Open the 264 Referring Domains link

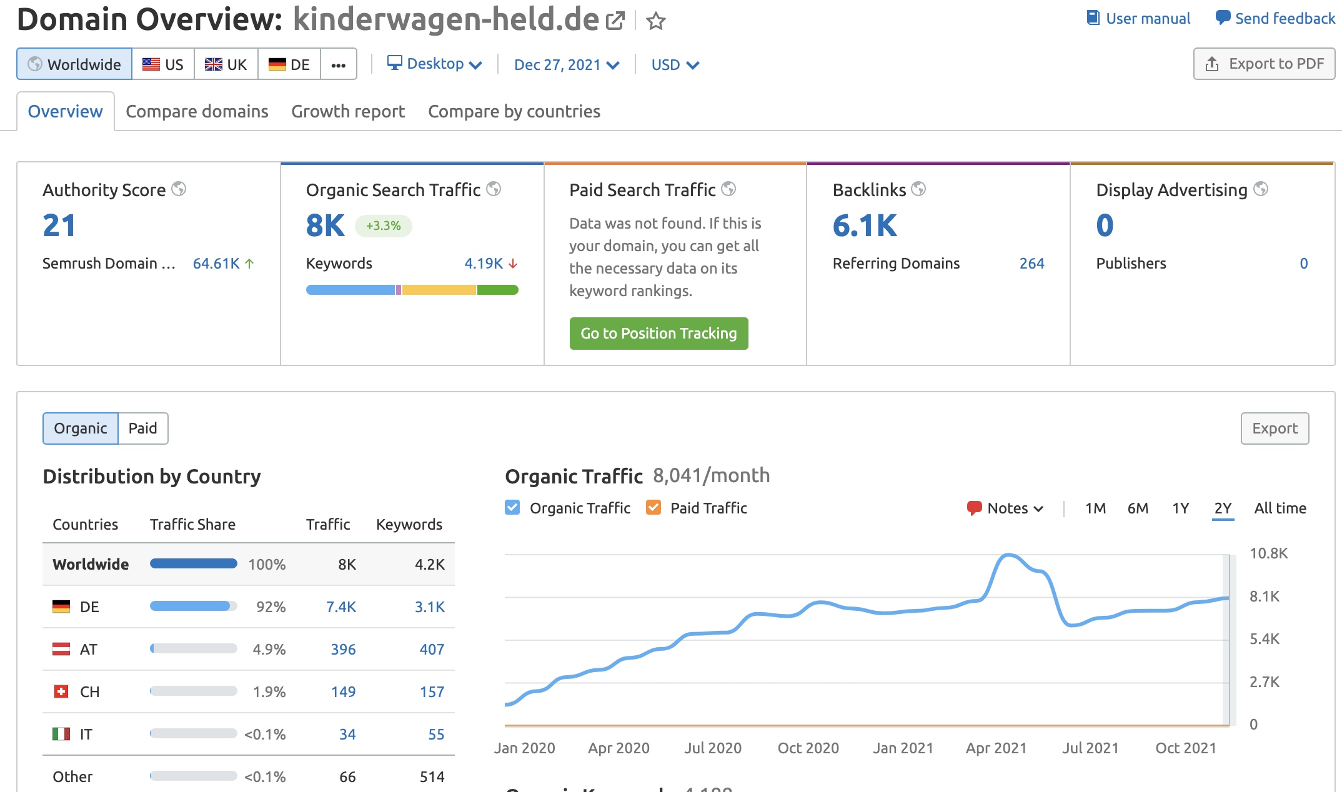[1031, 264]
